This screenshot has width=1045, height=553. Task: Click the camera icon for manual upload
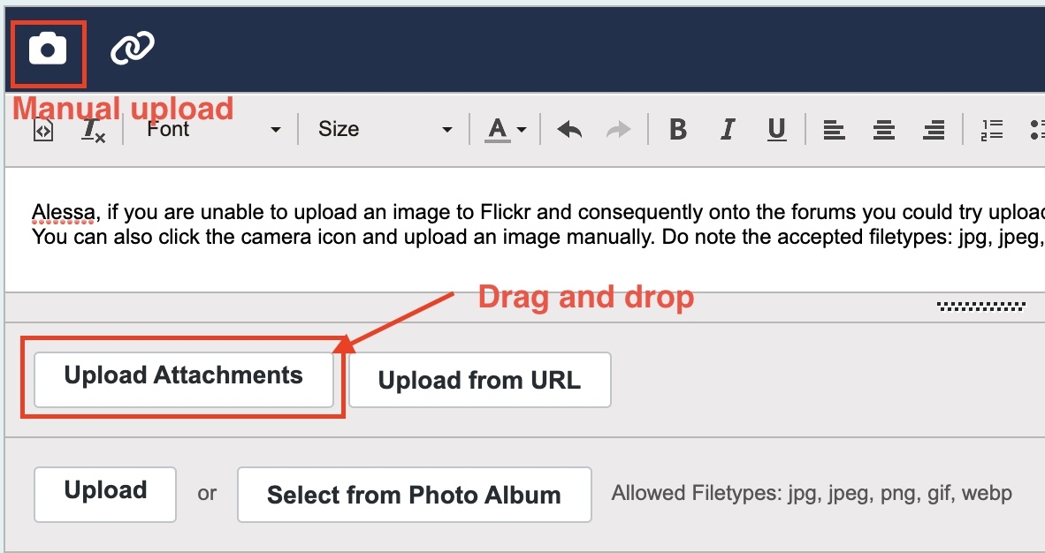(x=48, y=49)
